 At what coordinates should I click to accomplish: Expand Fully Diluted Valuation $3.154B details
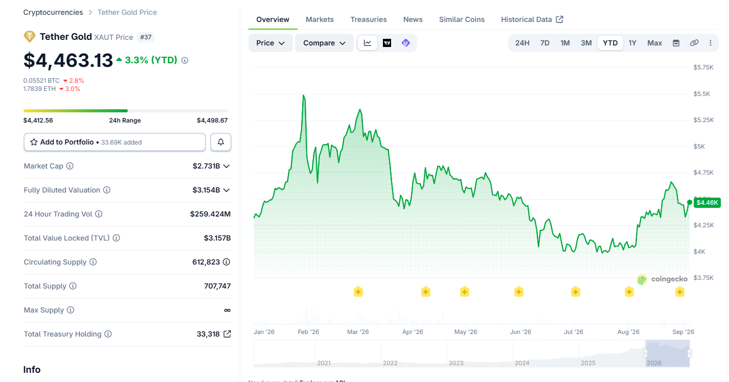point(226,190)
